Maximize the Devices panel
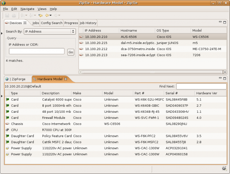 pos(225,22)
